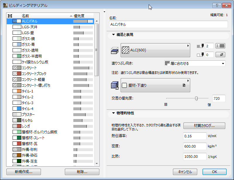Viewport: 234px width, 180px height.
Task: Open the 壁材-下塗り surface popup
Action: click(155, 85)
